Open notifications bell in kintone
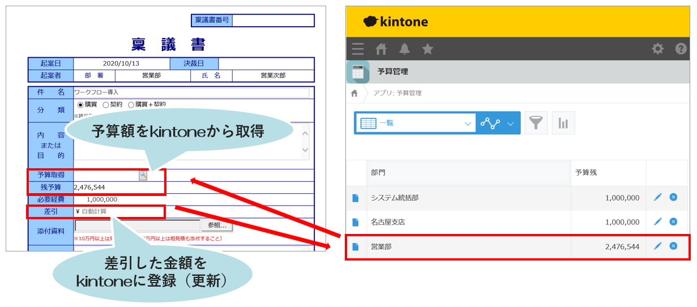Viewport: 697px width, 307px height. (404, 49)
